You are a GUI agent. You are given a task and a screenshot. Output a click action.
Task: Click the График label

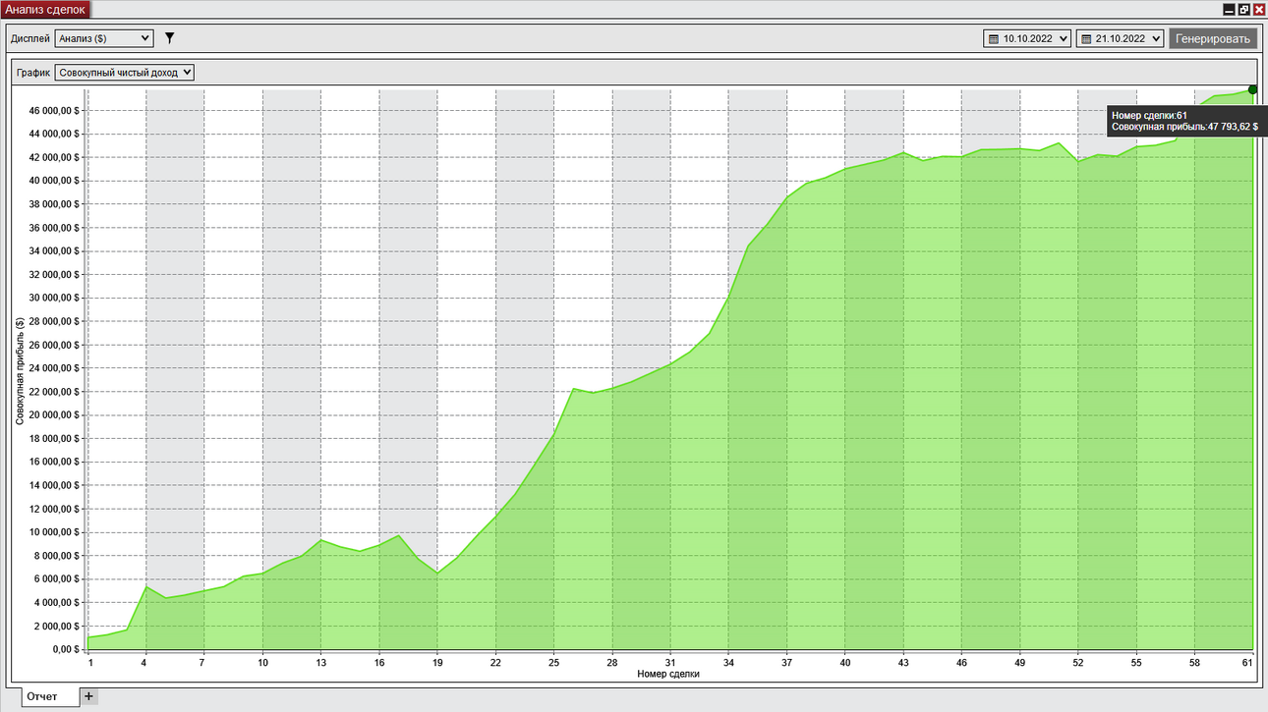[x=33, y=73]
